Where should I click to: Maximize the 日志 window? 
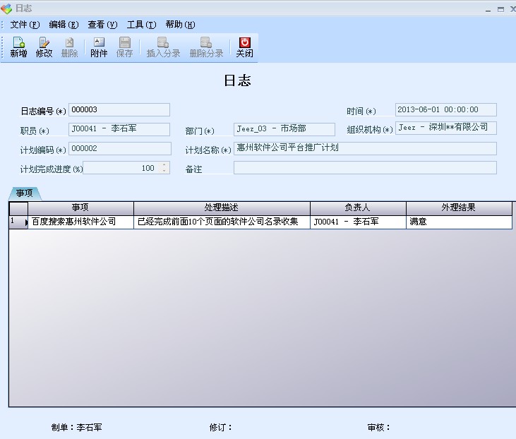pos(500,10)
